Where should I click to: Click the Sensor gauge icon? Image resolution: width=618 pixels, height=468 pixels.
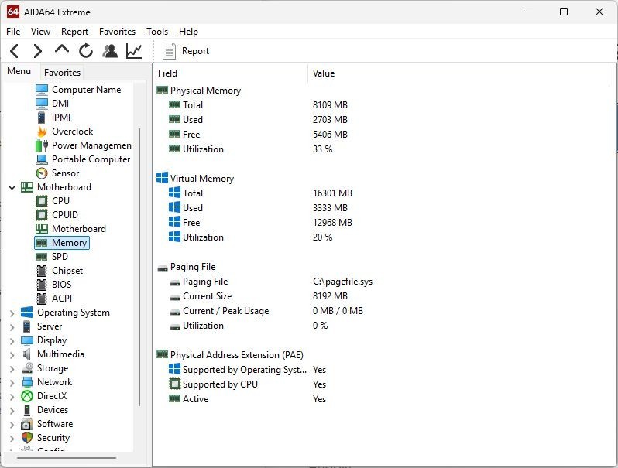click(42, 173)
